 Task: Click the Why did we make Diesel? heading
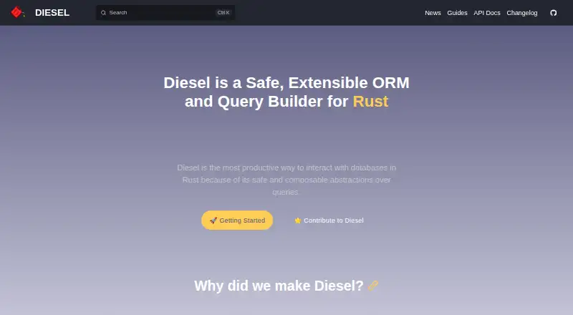[279, 286]
